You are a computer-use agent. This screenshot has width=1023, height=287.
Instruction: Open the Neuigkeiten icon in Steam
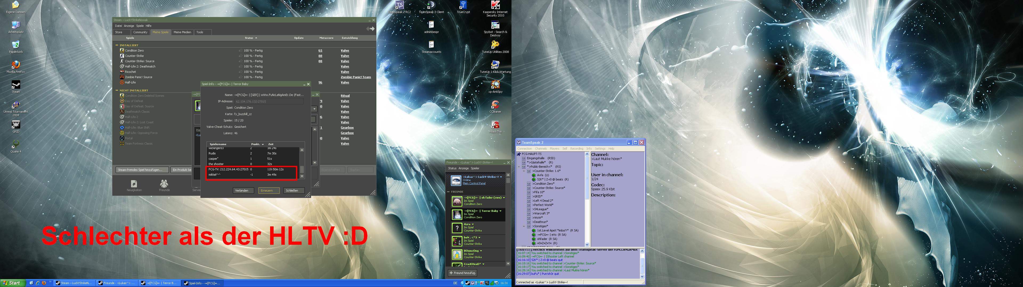pyautogui.click(x=134, y=184)
